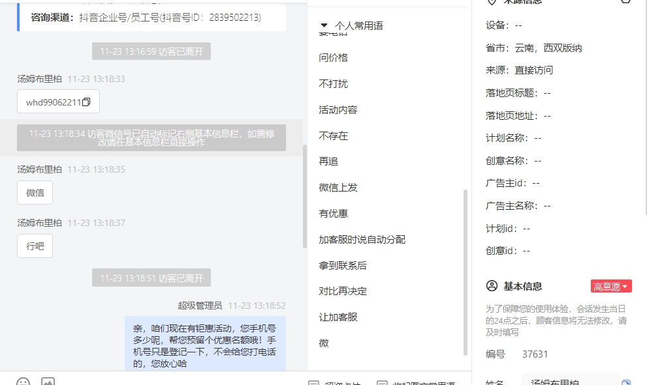
Task: Pick the 微信上发 quick phrase
Action: coord(338,188)
